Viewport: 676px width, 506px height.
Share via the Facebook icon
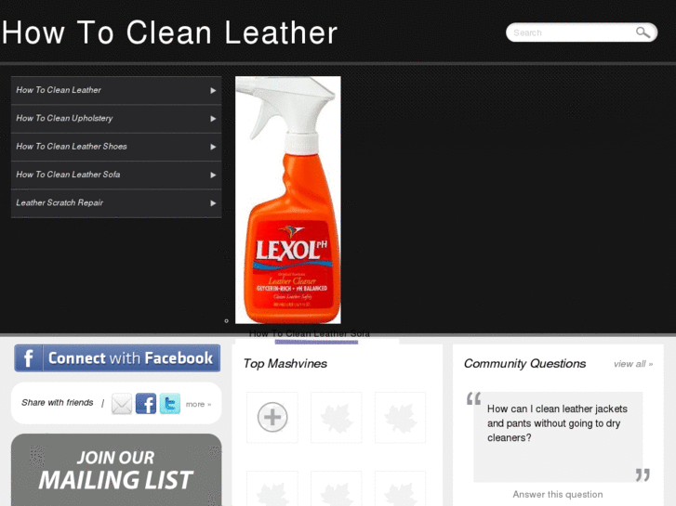pyautogui.click(x=146, y=404)
